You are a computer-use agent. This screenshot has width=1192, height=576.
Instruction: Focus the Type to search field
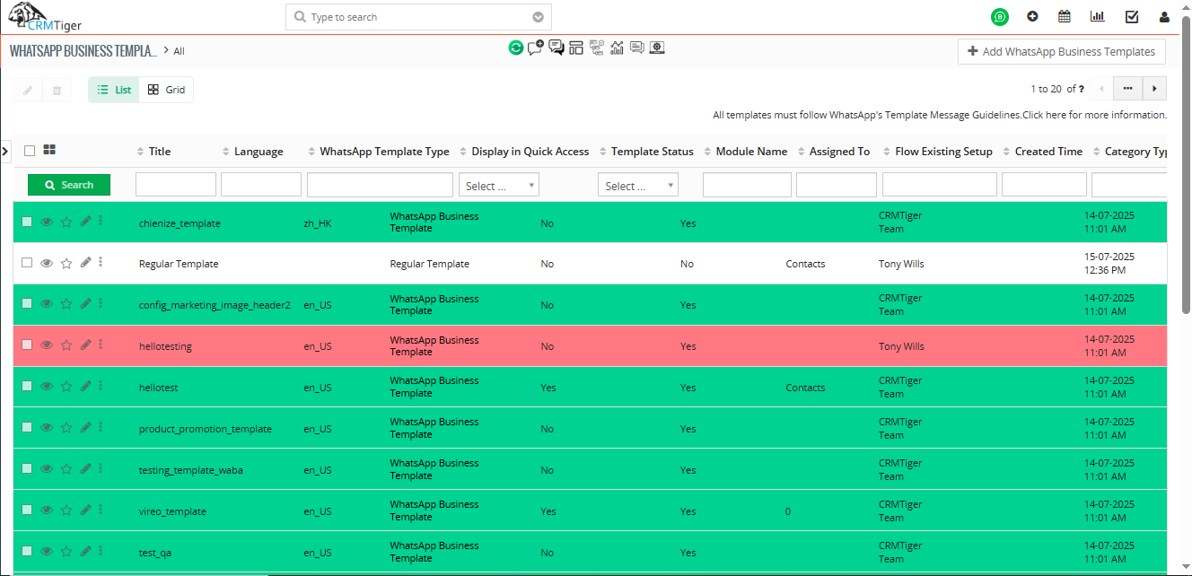(418, 17)
